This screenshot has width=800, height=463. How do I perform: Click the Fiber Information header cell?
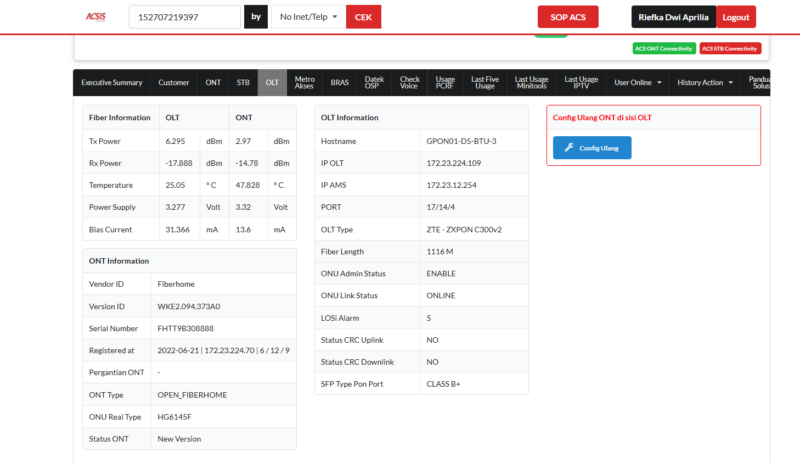[x=120, y=118]
